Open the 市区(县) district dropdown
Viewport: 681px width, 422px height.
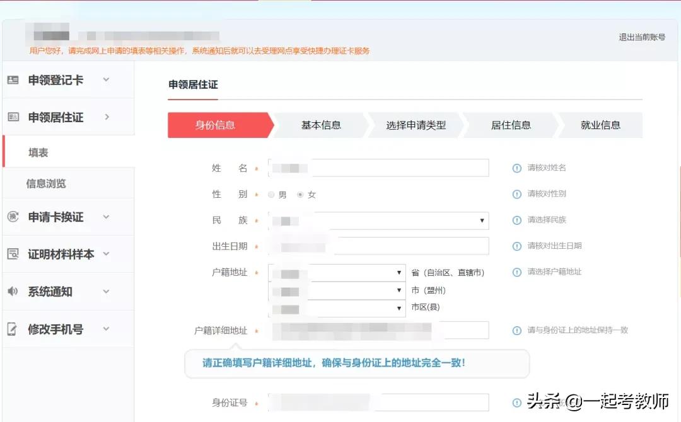[x=399, y=309]
